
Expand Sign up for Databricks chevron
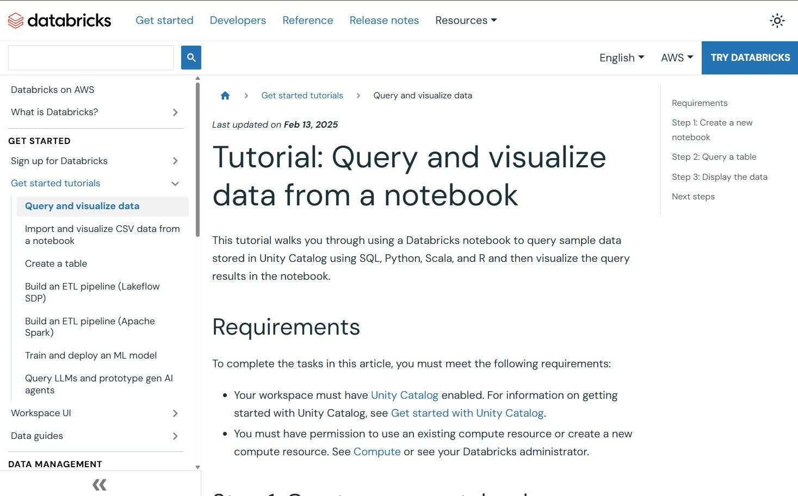(x=175, y=161)
